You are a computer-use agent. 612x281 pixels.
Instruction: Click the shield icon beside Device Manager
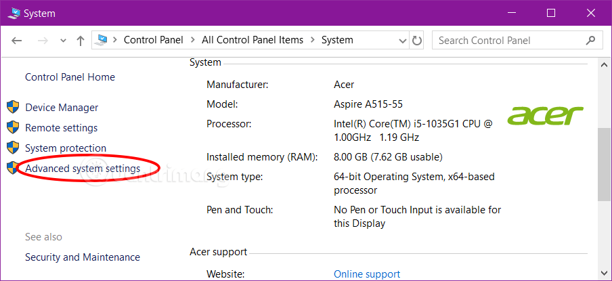coord(14,107)
